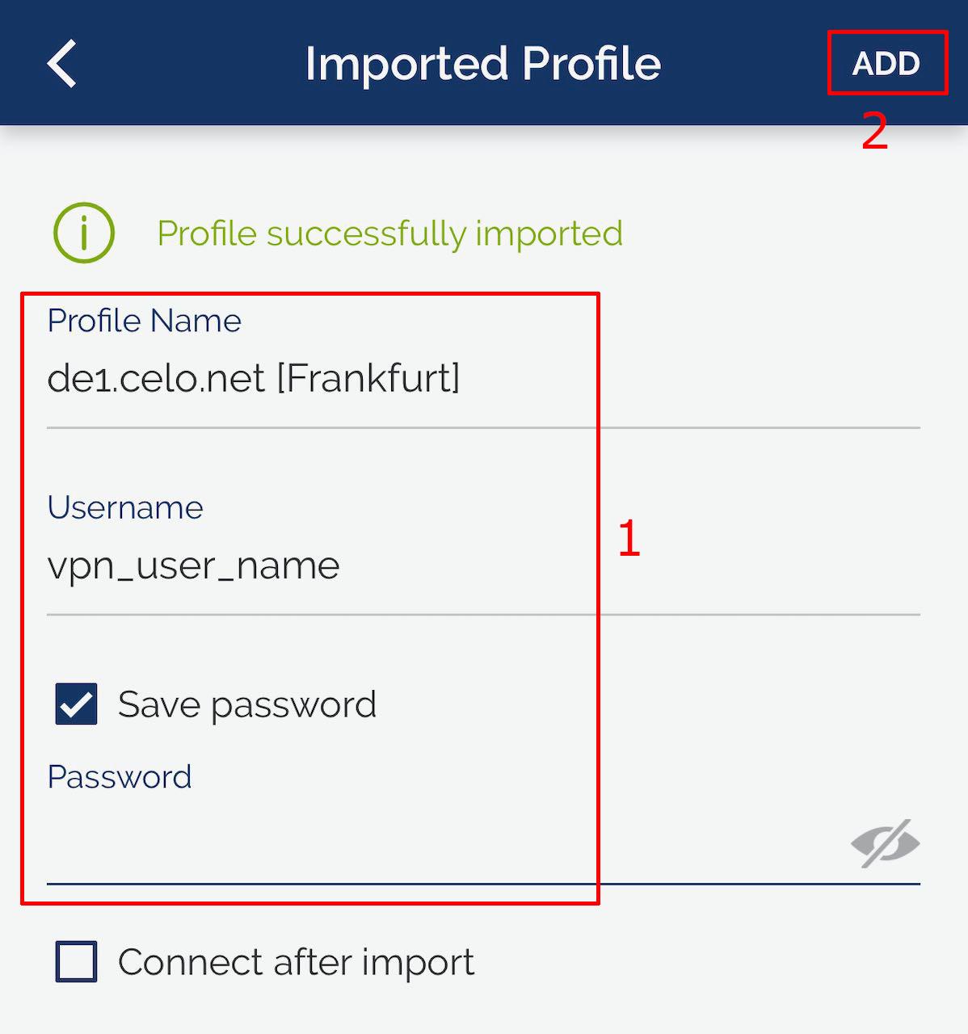
Task: Click the Imported Profile title
Action: (482, 63)
